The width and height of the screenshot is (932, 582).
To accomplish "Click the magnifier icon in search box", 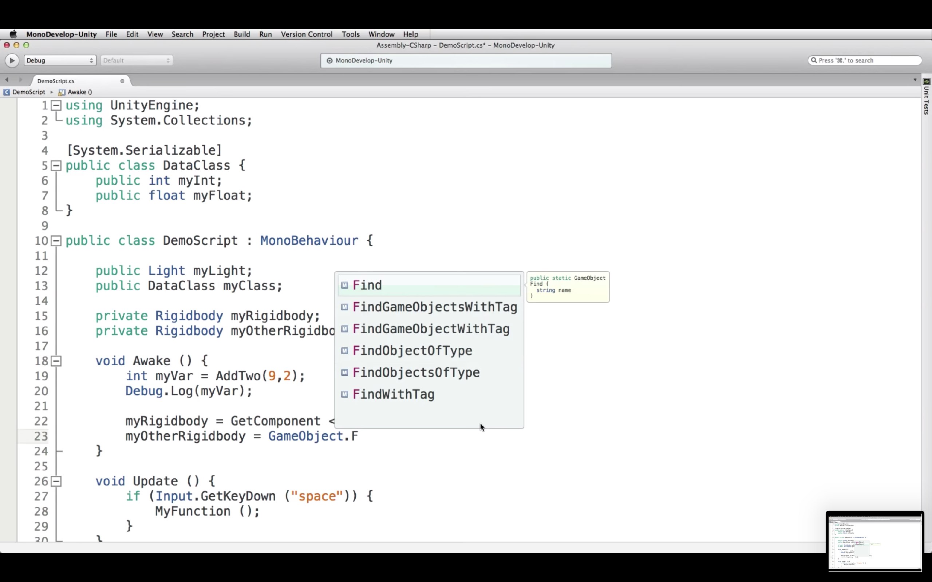I will tap(814, 60).
